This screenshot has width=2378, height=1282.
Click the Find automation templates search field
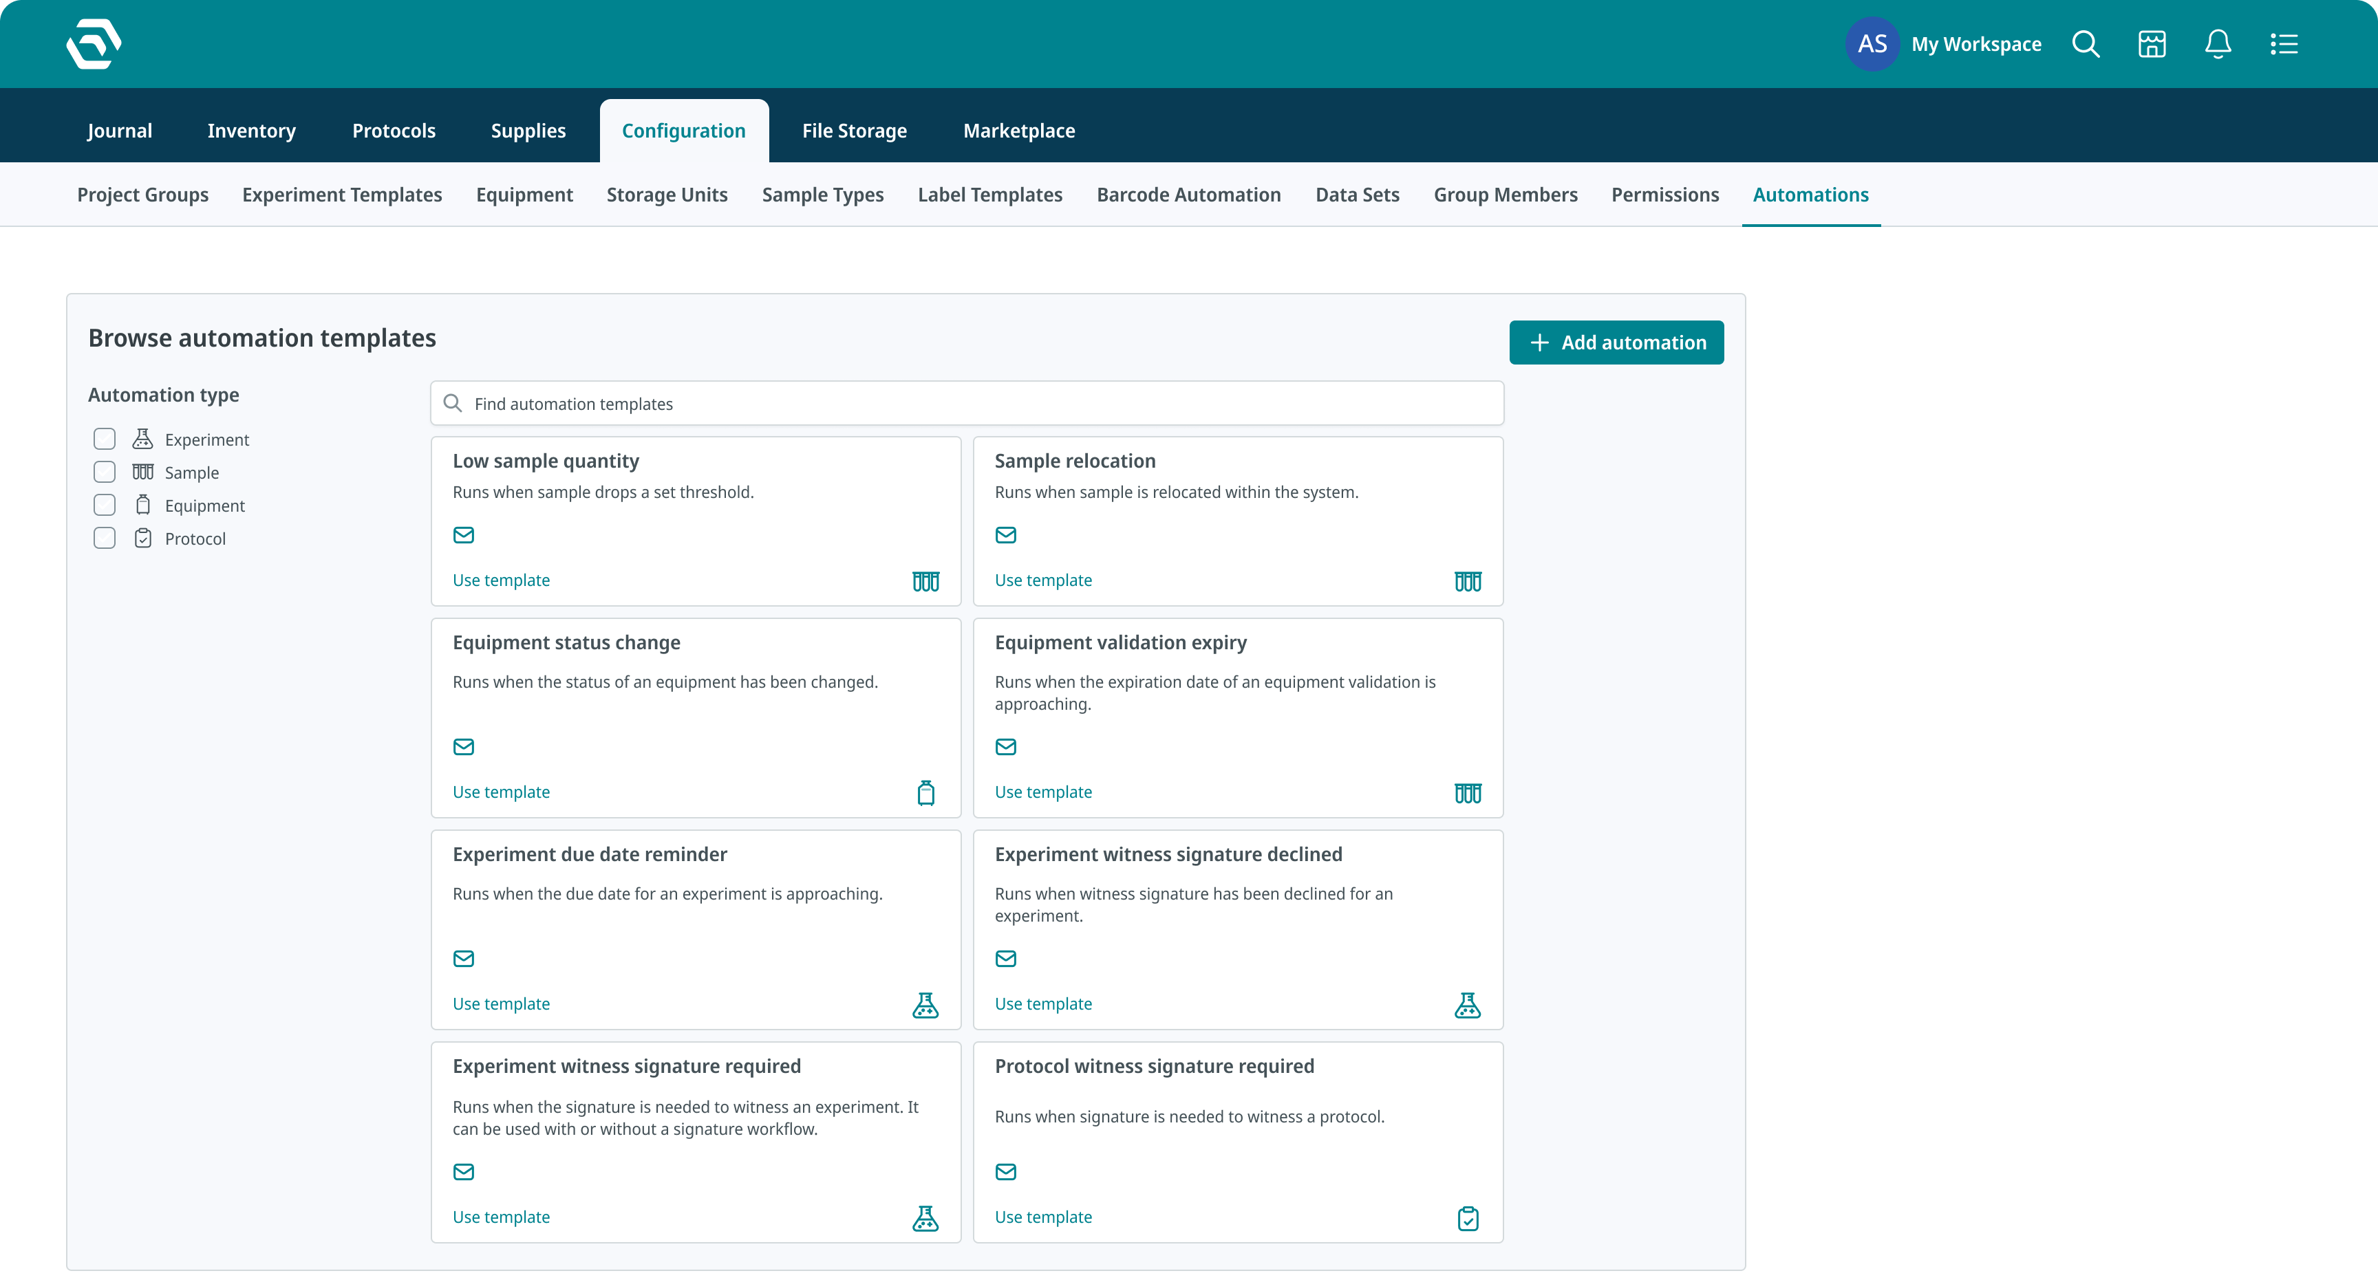point(967,403)
